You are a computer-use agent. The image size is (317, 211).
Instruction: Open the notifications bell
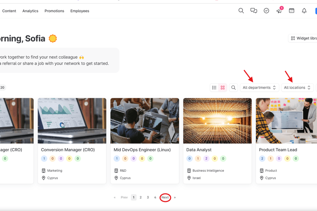tap(304, 11)
